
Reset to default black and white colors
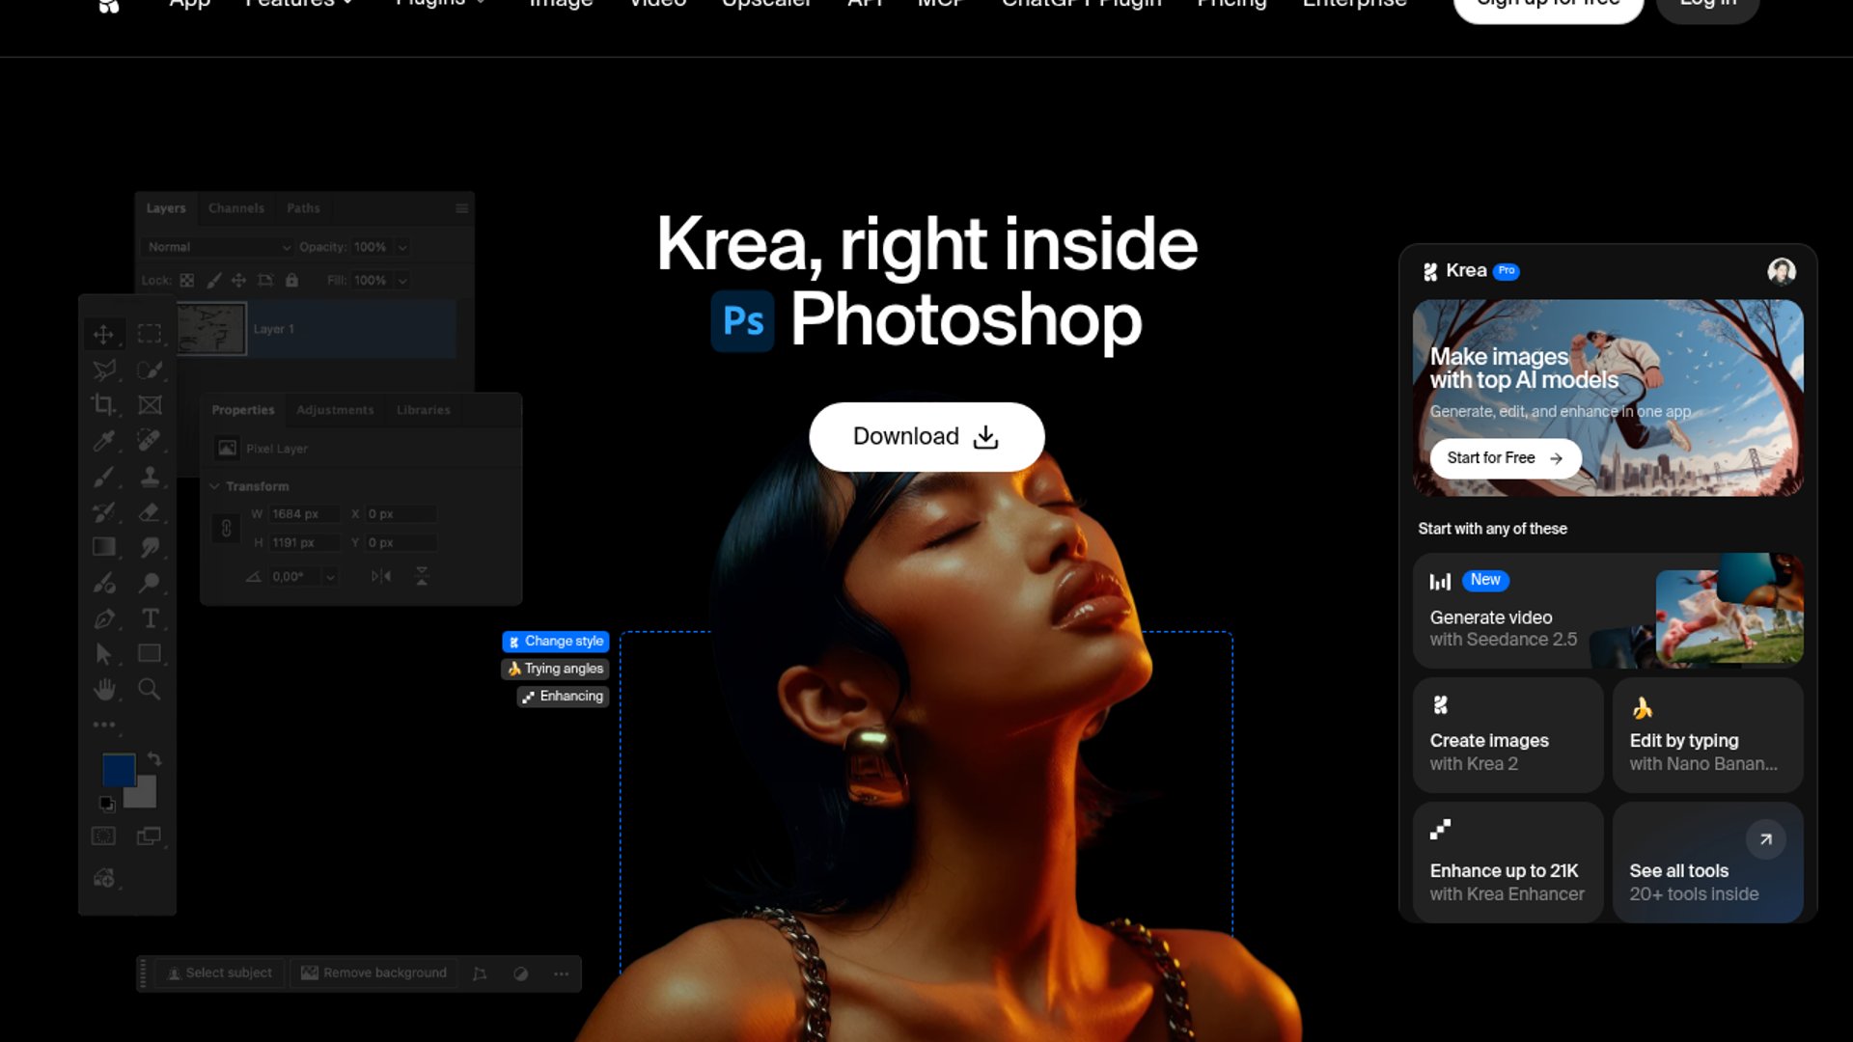point(107,804)
